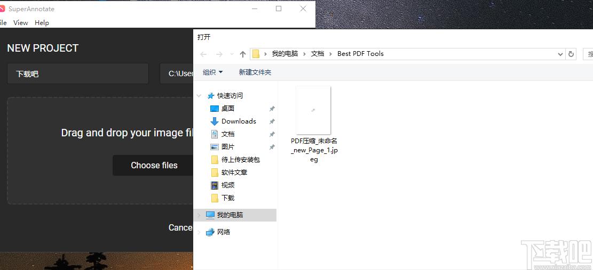593x270 pixels.
Task: Click the 桌面 desktop icon
Action: (215, 109)
